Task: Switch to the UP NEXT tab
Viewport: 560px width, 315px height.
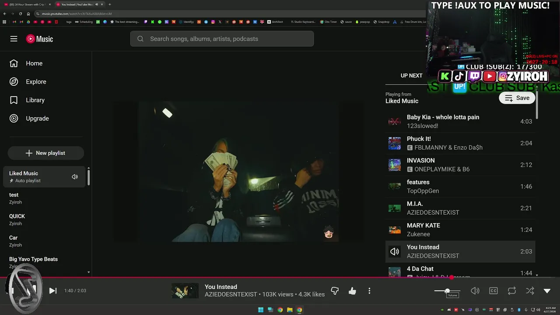Action: coord(412,76)
